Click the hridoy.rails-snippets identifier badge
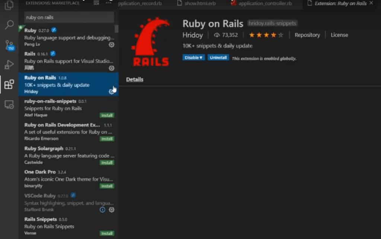Viewport: 381px width, 239px height. 272,23
